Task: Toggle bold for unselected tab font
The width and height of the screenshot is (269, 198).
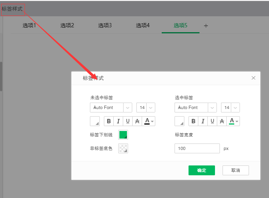Action: 109,121
